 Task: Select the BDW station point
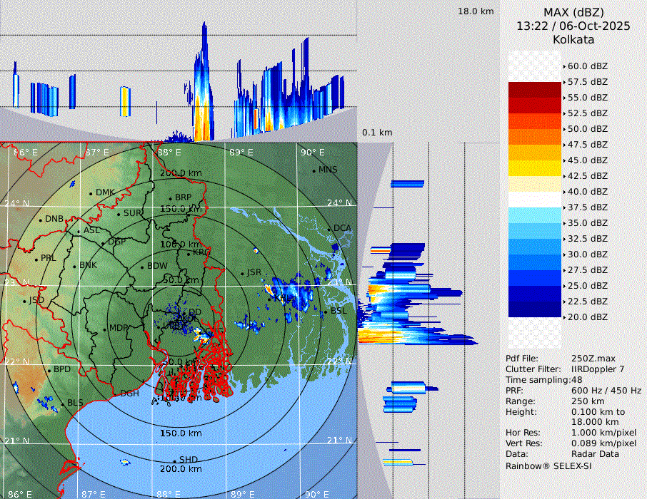[143, 267]
